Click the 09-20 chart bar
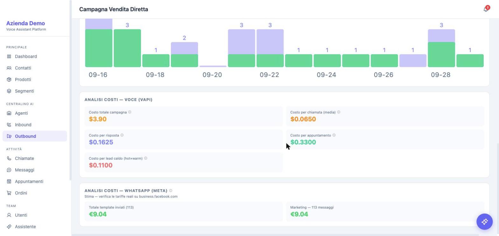This screenshot has height=236, width=499. click(x=213, y=66)
